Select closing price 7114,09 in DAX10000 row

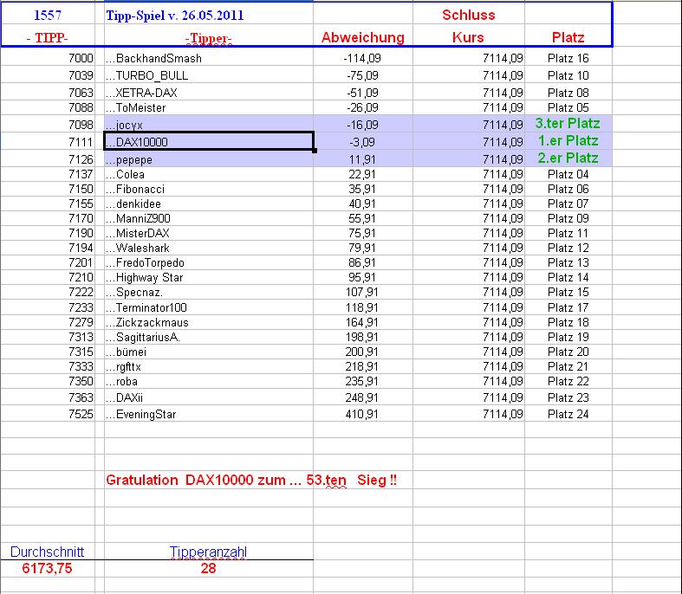point(503,142)
